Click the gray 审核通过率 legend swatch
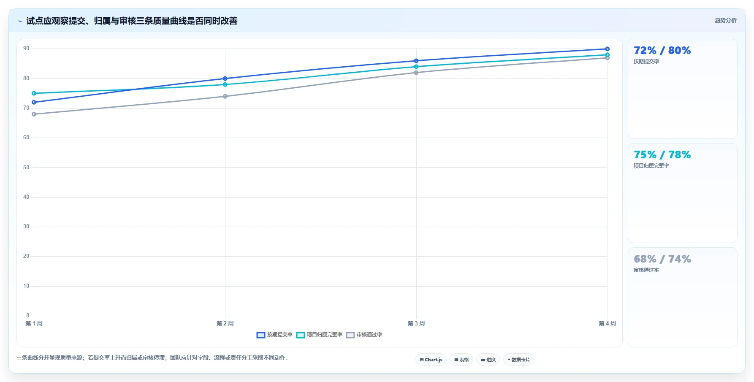The height and width of the screenshot is (382, 754). (350, 335)
